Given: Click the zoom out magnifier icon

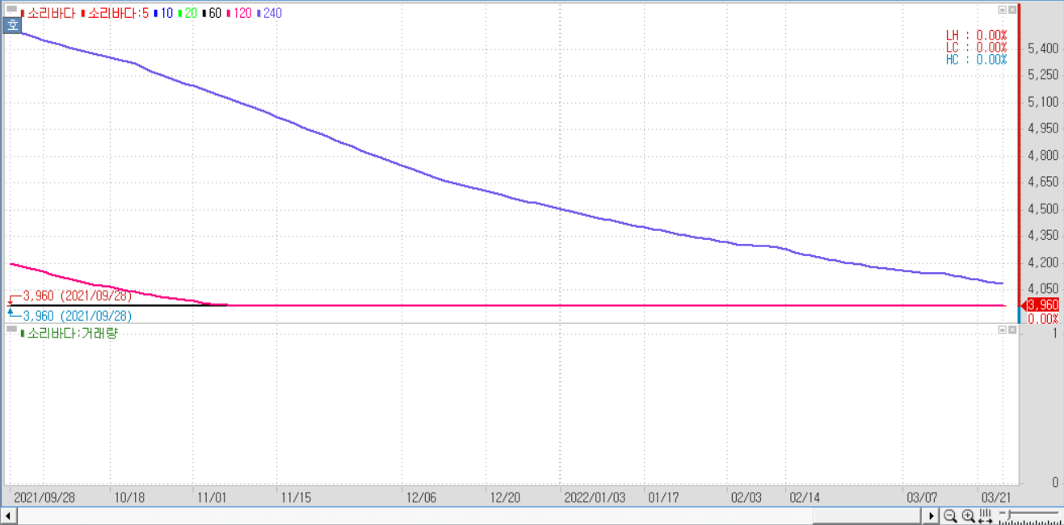Looking at the screenshot, I should click(x=950, y=515).
